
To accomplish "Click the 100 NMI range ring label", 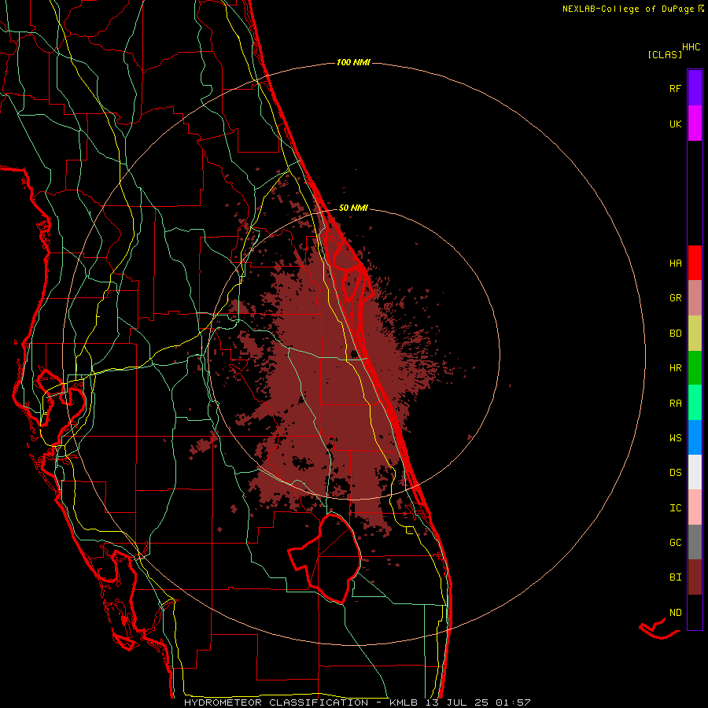I will coord(353,62).
